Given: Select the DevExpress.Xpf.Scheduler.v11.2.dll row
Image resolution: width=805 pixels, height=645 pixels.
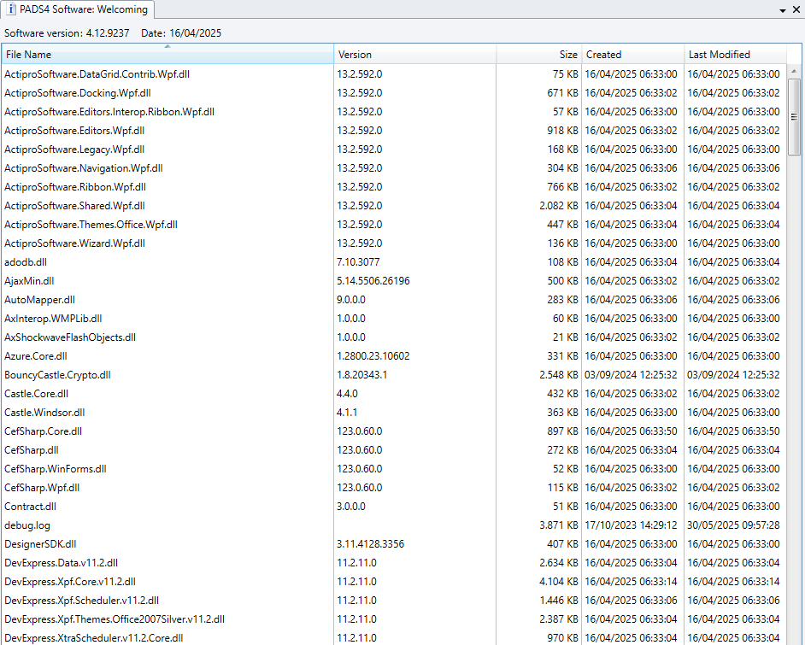Looking at the screenshot, I should point(394,601).
